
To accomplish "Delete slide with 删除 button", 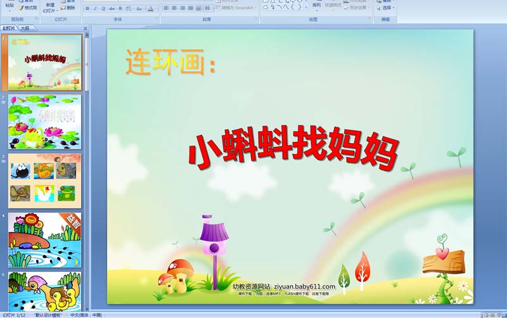I will [x=68, y=8].
